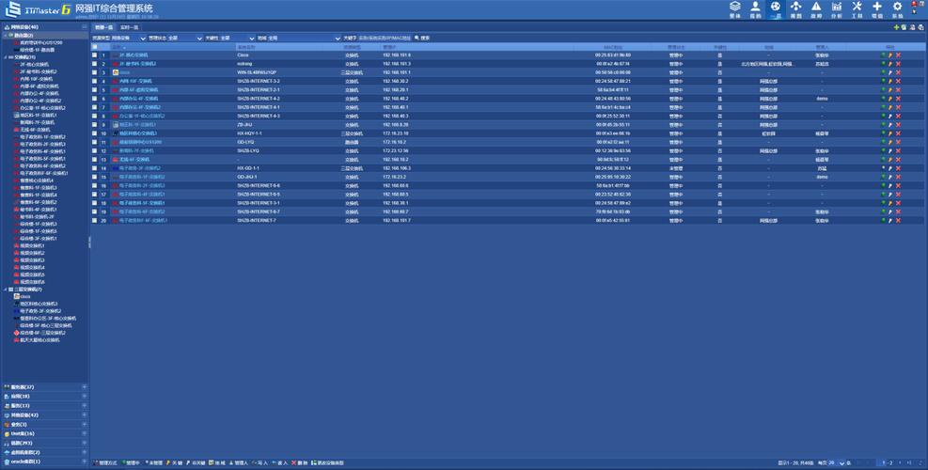Switch to the 实时一览 tab
Screen dimensions: 928x470
[130, 28]
